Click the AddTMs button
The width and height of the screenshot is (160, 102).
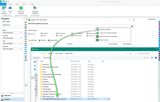42,40
